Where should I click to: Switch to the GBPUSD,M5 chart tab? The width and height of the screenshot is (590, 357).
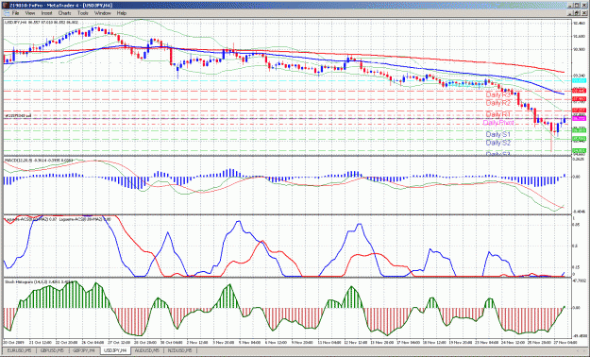(52, 350)
